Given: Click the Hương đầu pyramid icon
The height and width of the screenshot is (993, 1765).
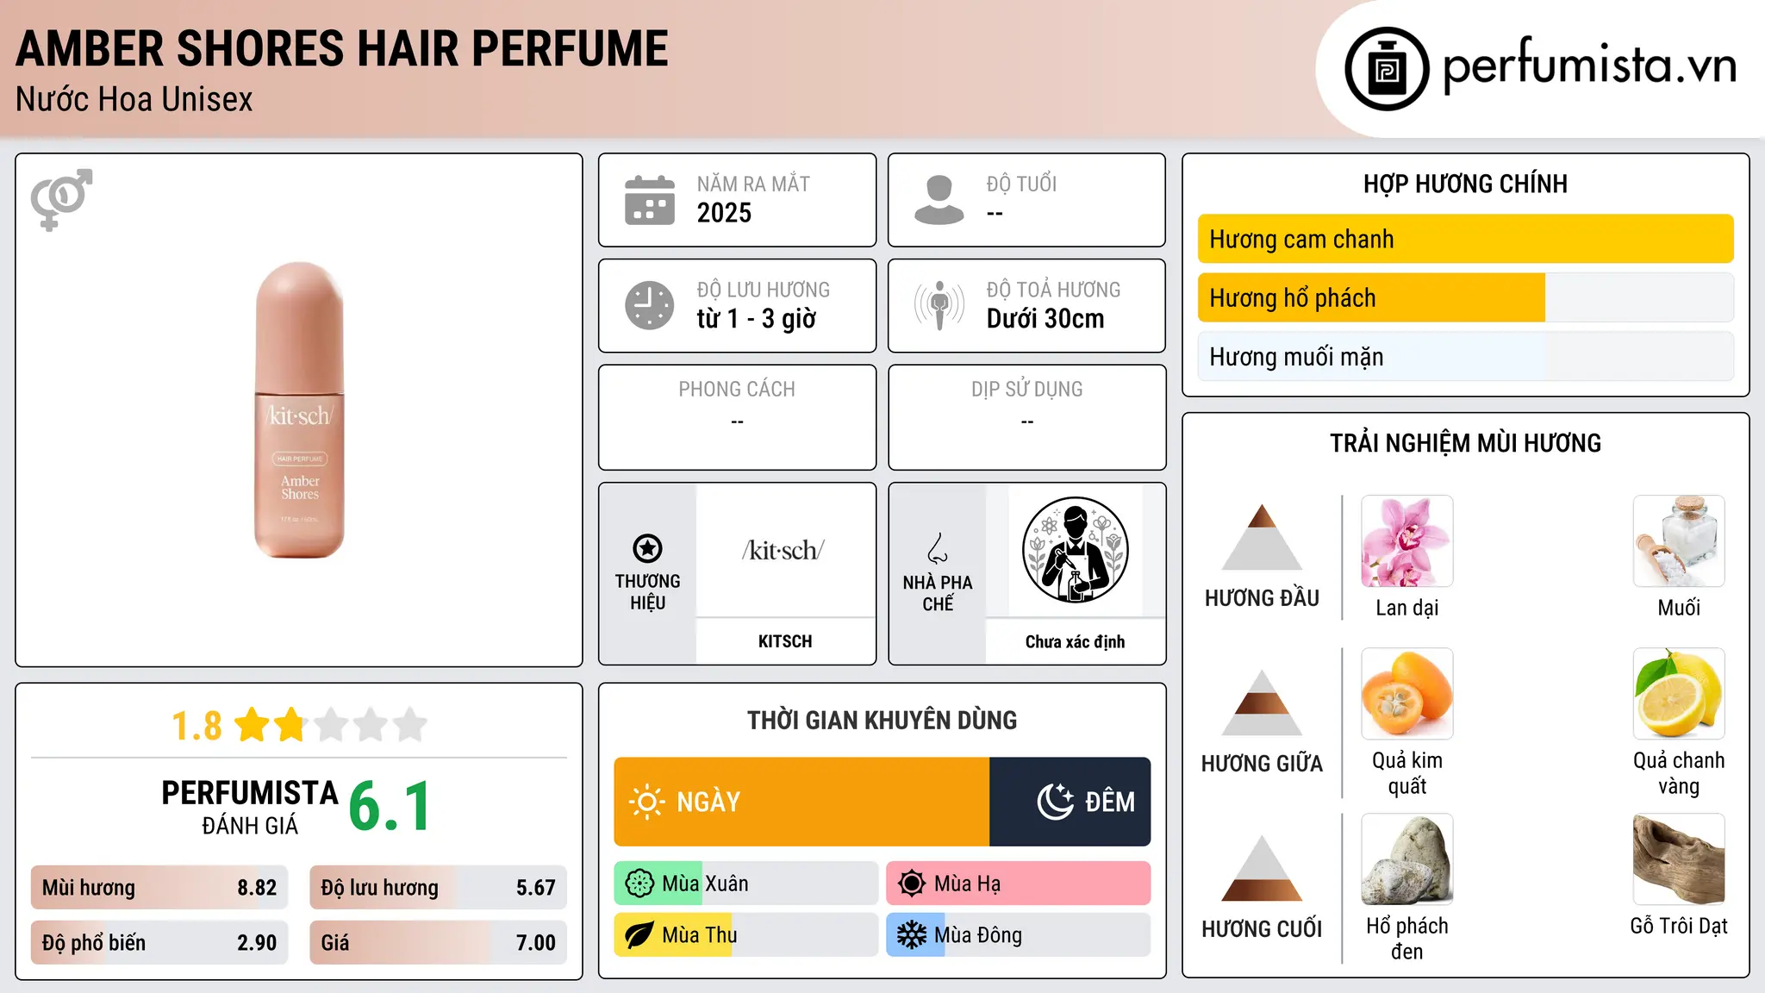Looking at the screenshot, I should click(1262, 537).
